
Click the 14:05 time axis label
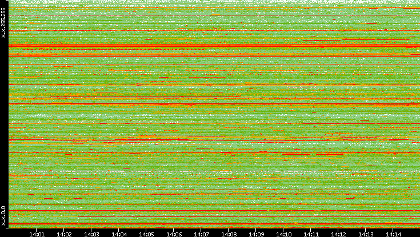pos(146,234)
